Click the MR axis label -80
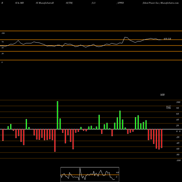 click(178, 155)
